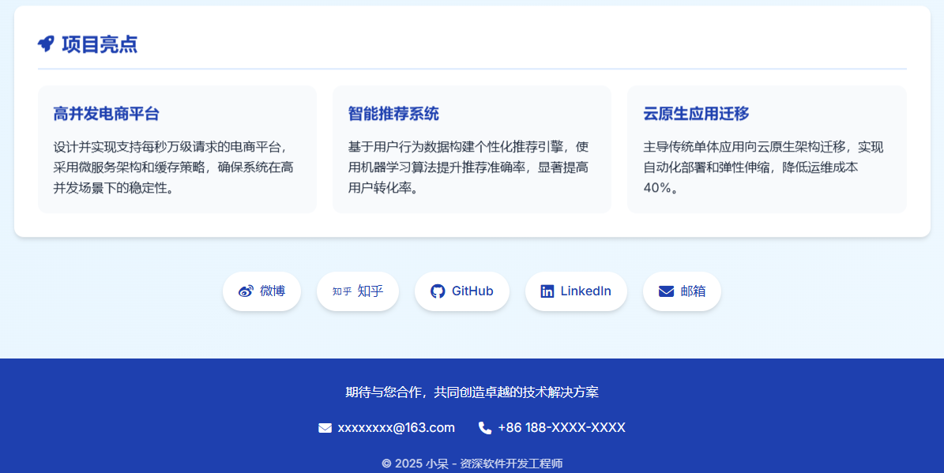
Task: Click the rocket icon beside 项目亮点
Action: tap(46, 44)
